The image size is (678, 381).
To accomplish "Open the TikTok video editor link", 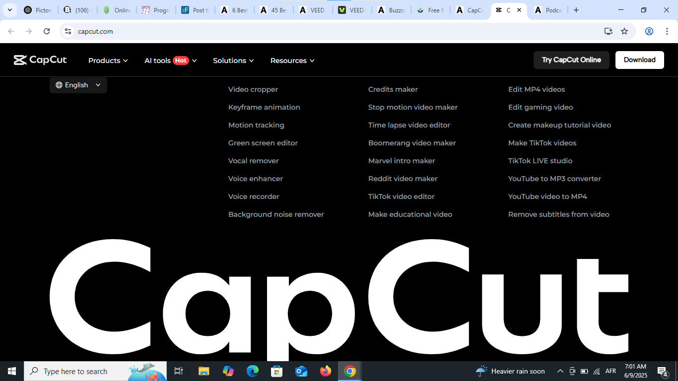I will 402,196.
